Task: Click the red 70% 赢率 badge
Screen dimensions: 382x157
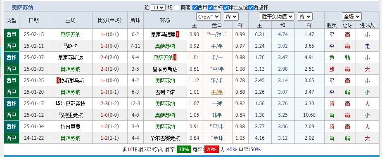Action: (x=211, y=150)
